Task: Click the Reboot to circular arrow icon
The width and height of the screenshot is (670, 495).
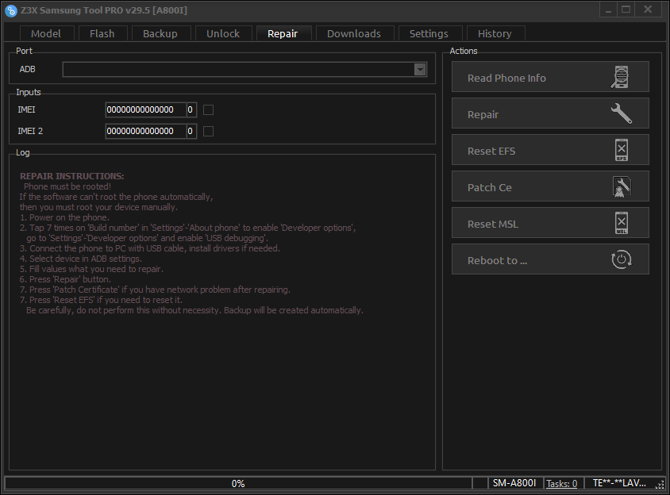Action: point(622,259)
